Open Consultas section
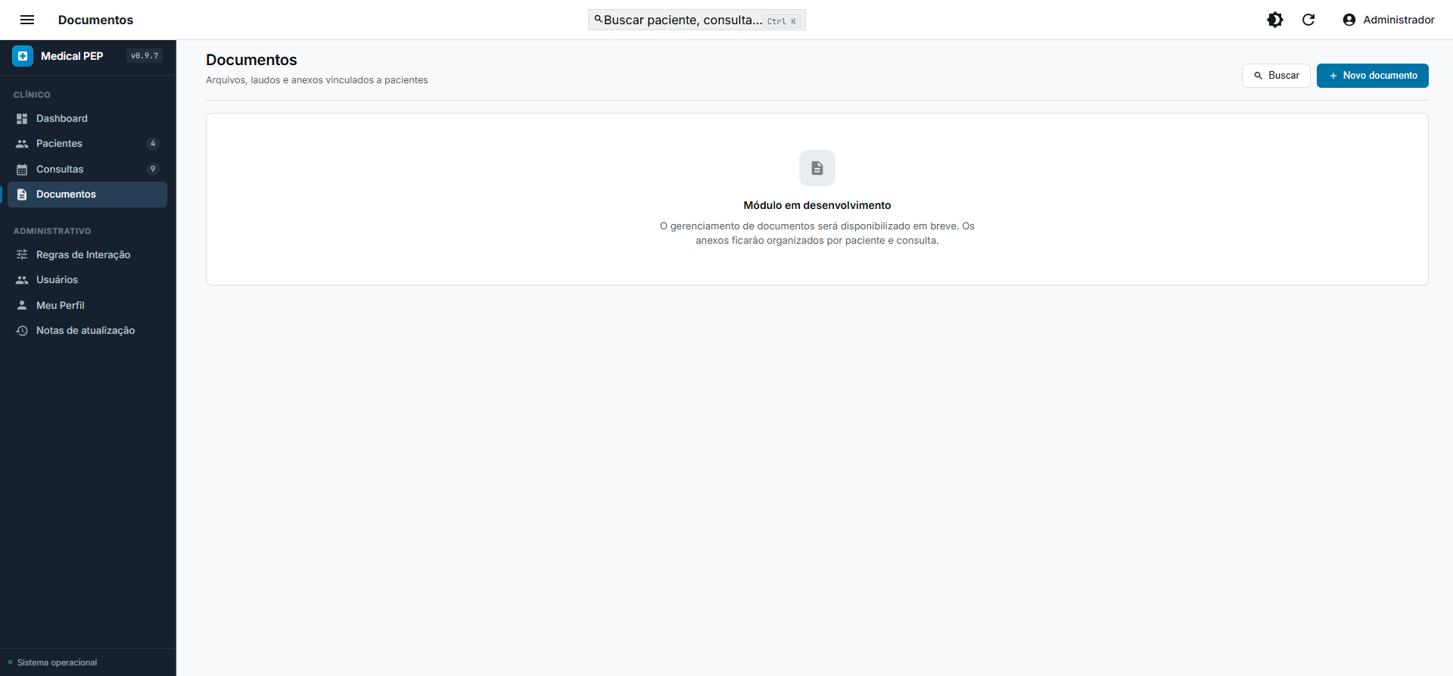1453x676 pixels. [87, 170]
